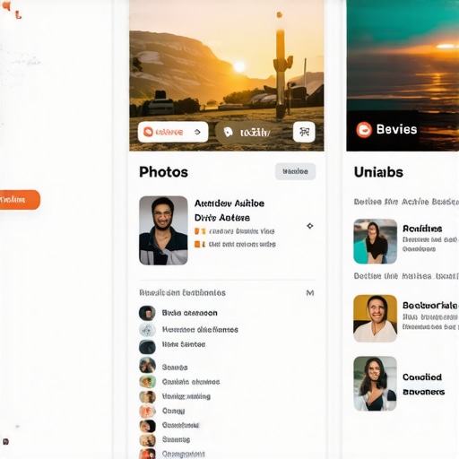Click the first orange badge under the man's name
This screenshot has width=459, height=459.
pos(200,231)
